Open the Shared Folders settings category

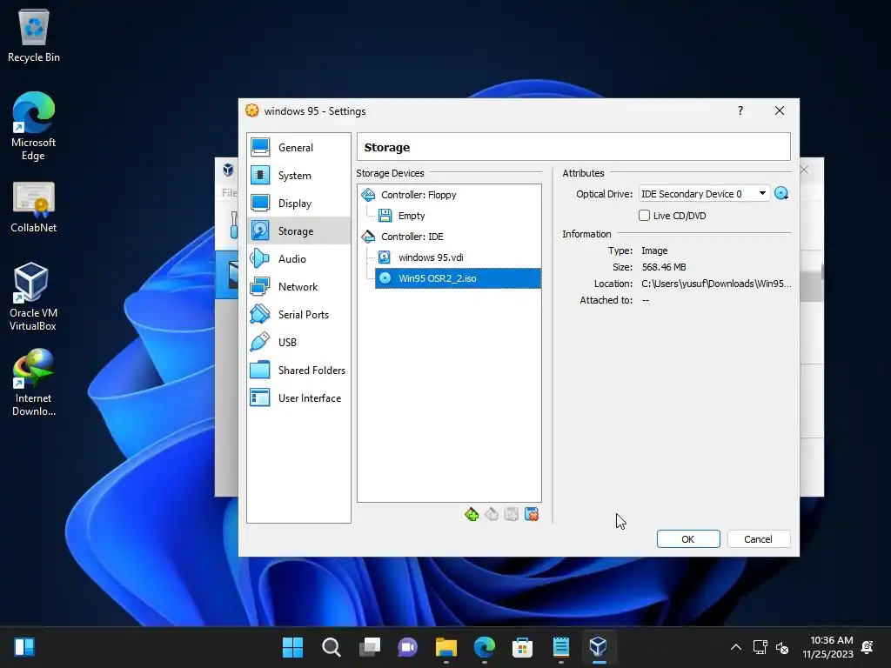[298, 371]
